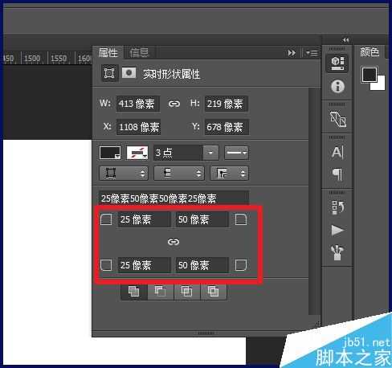Click the W width field 413 像素
392x368 pixels.
point(138,104)
